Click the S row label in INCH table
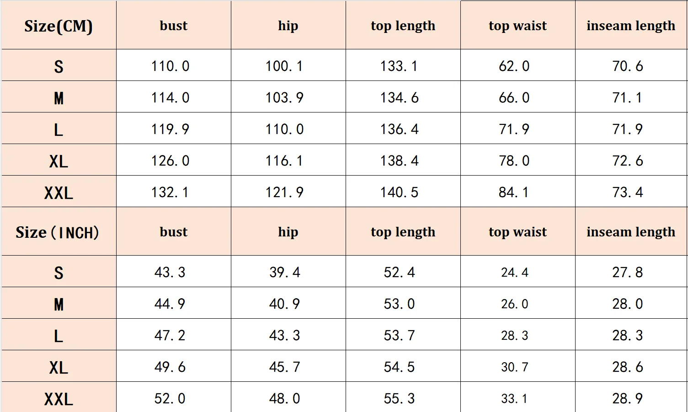Viewport: 688px width, 412px height. point(59,273)
